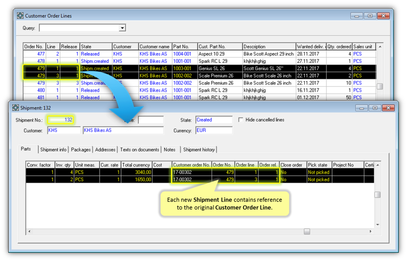
Task: Switch to the Shipment info tab
Action: pyautogui.click(x=53, y=150)
